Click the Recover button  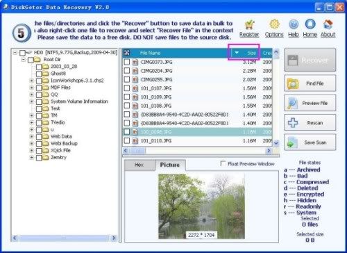click(310, 60)
